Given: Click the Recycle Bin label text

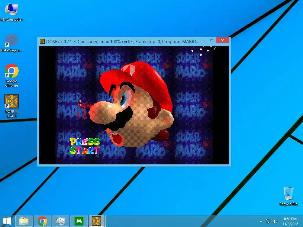Looking at the screenshot, I should tap(288, 204).
